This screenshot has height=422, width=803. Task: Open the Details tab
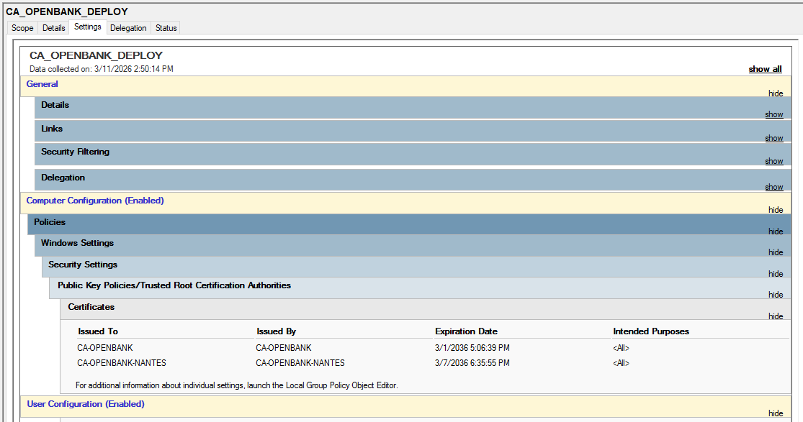point(54,28)
